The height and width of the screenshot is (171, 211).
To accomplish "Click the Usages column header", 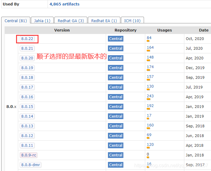I will (165, 30).
